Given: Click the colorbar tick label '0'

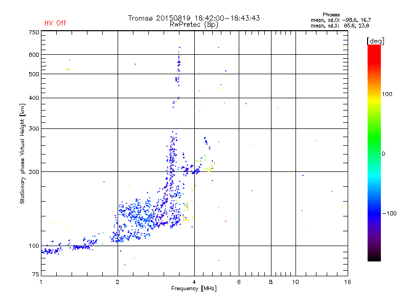Looking at the screenshot, I should pos(383,154).
